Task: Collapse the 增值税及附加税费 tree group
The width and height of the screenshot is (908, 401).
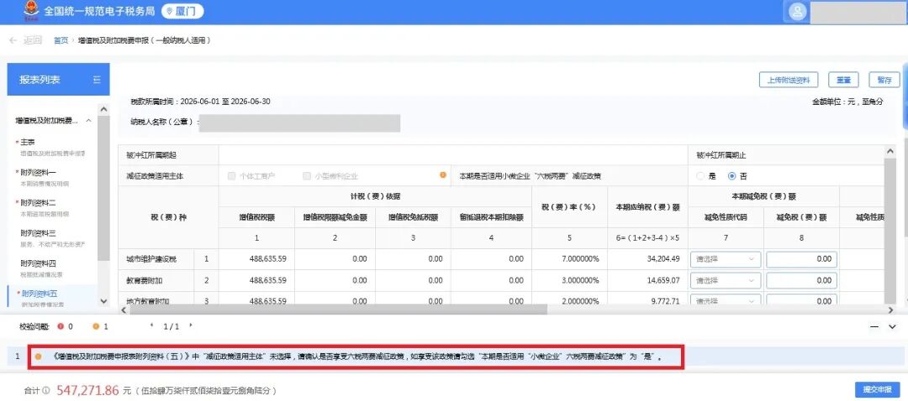Action: point(89,121)
